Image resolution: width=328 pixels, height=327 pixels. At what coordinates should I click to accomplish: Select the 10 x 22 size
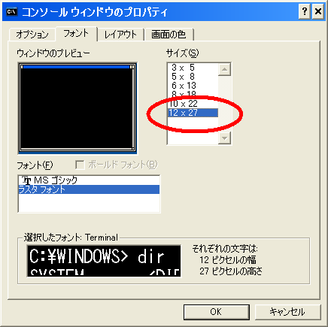193,104
